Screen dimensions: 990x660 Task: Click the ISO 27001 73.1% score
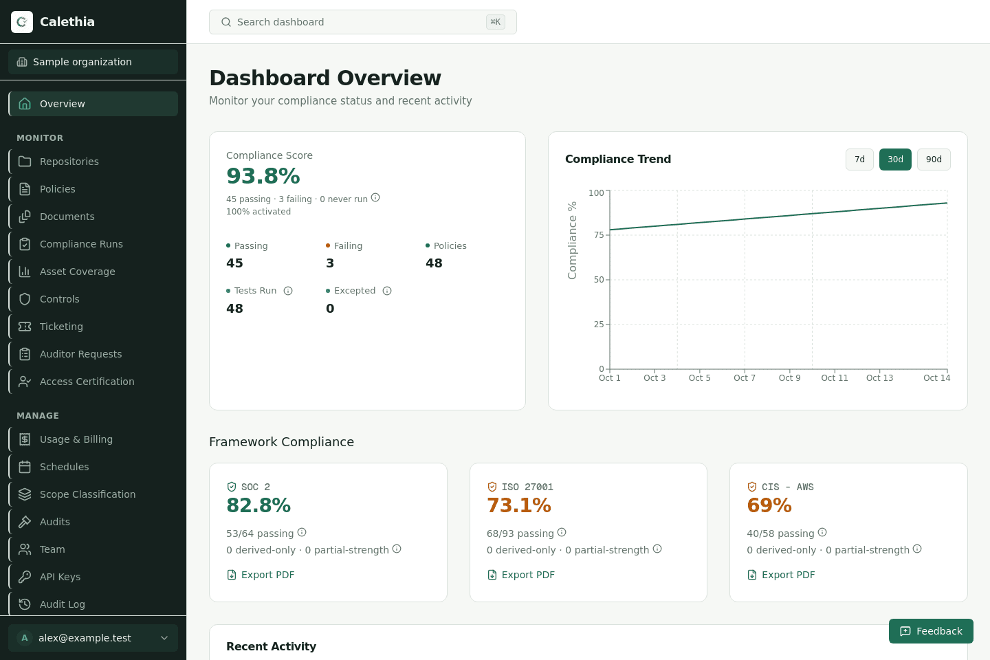point(519,505)
